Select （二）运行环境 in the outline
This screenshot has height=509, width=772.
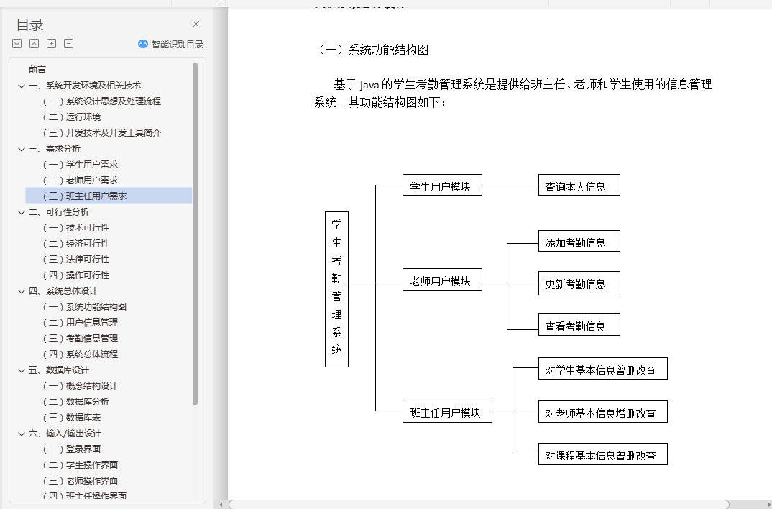click(72, 116)
